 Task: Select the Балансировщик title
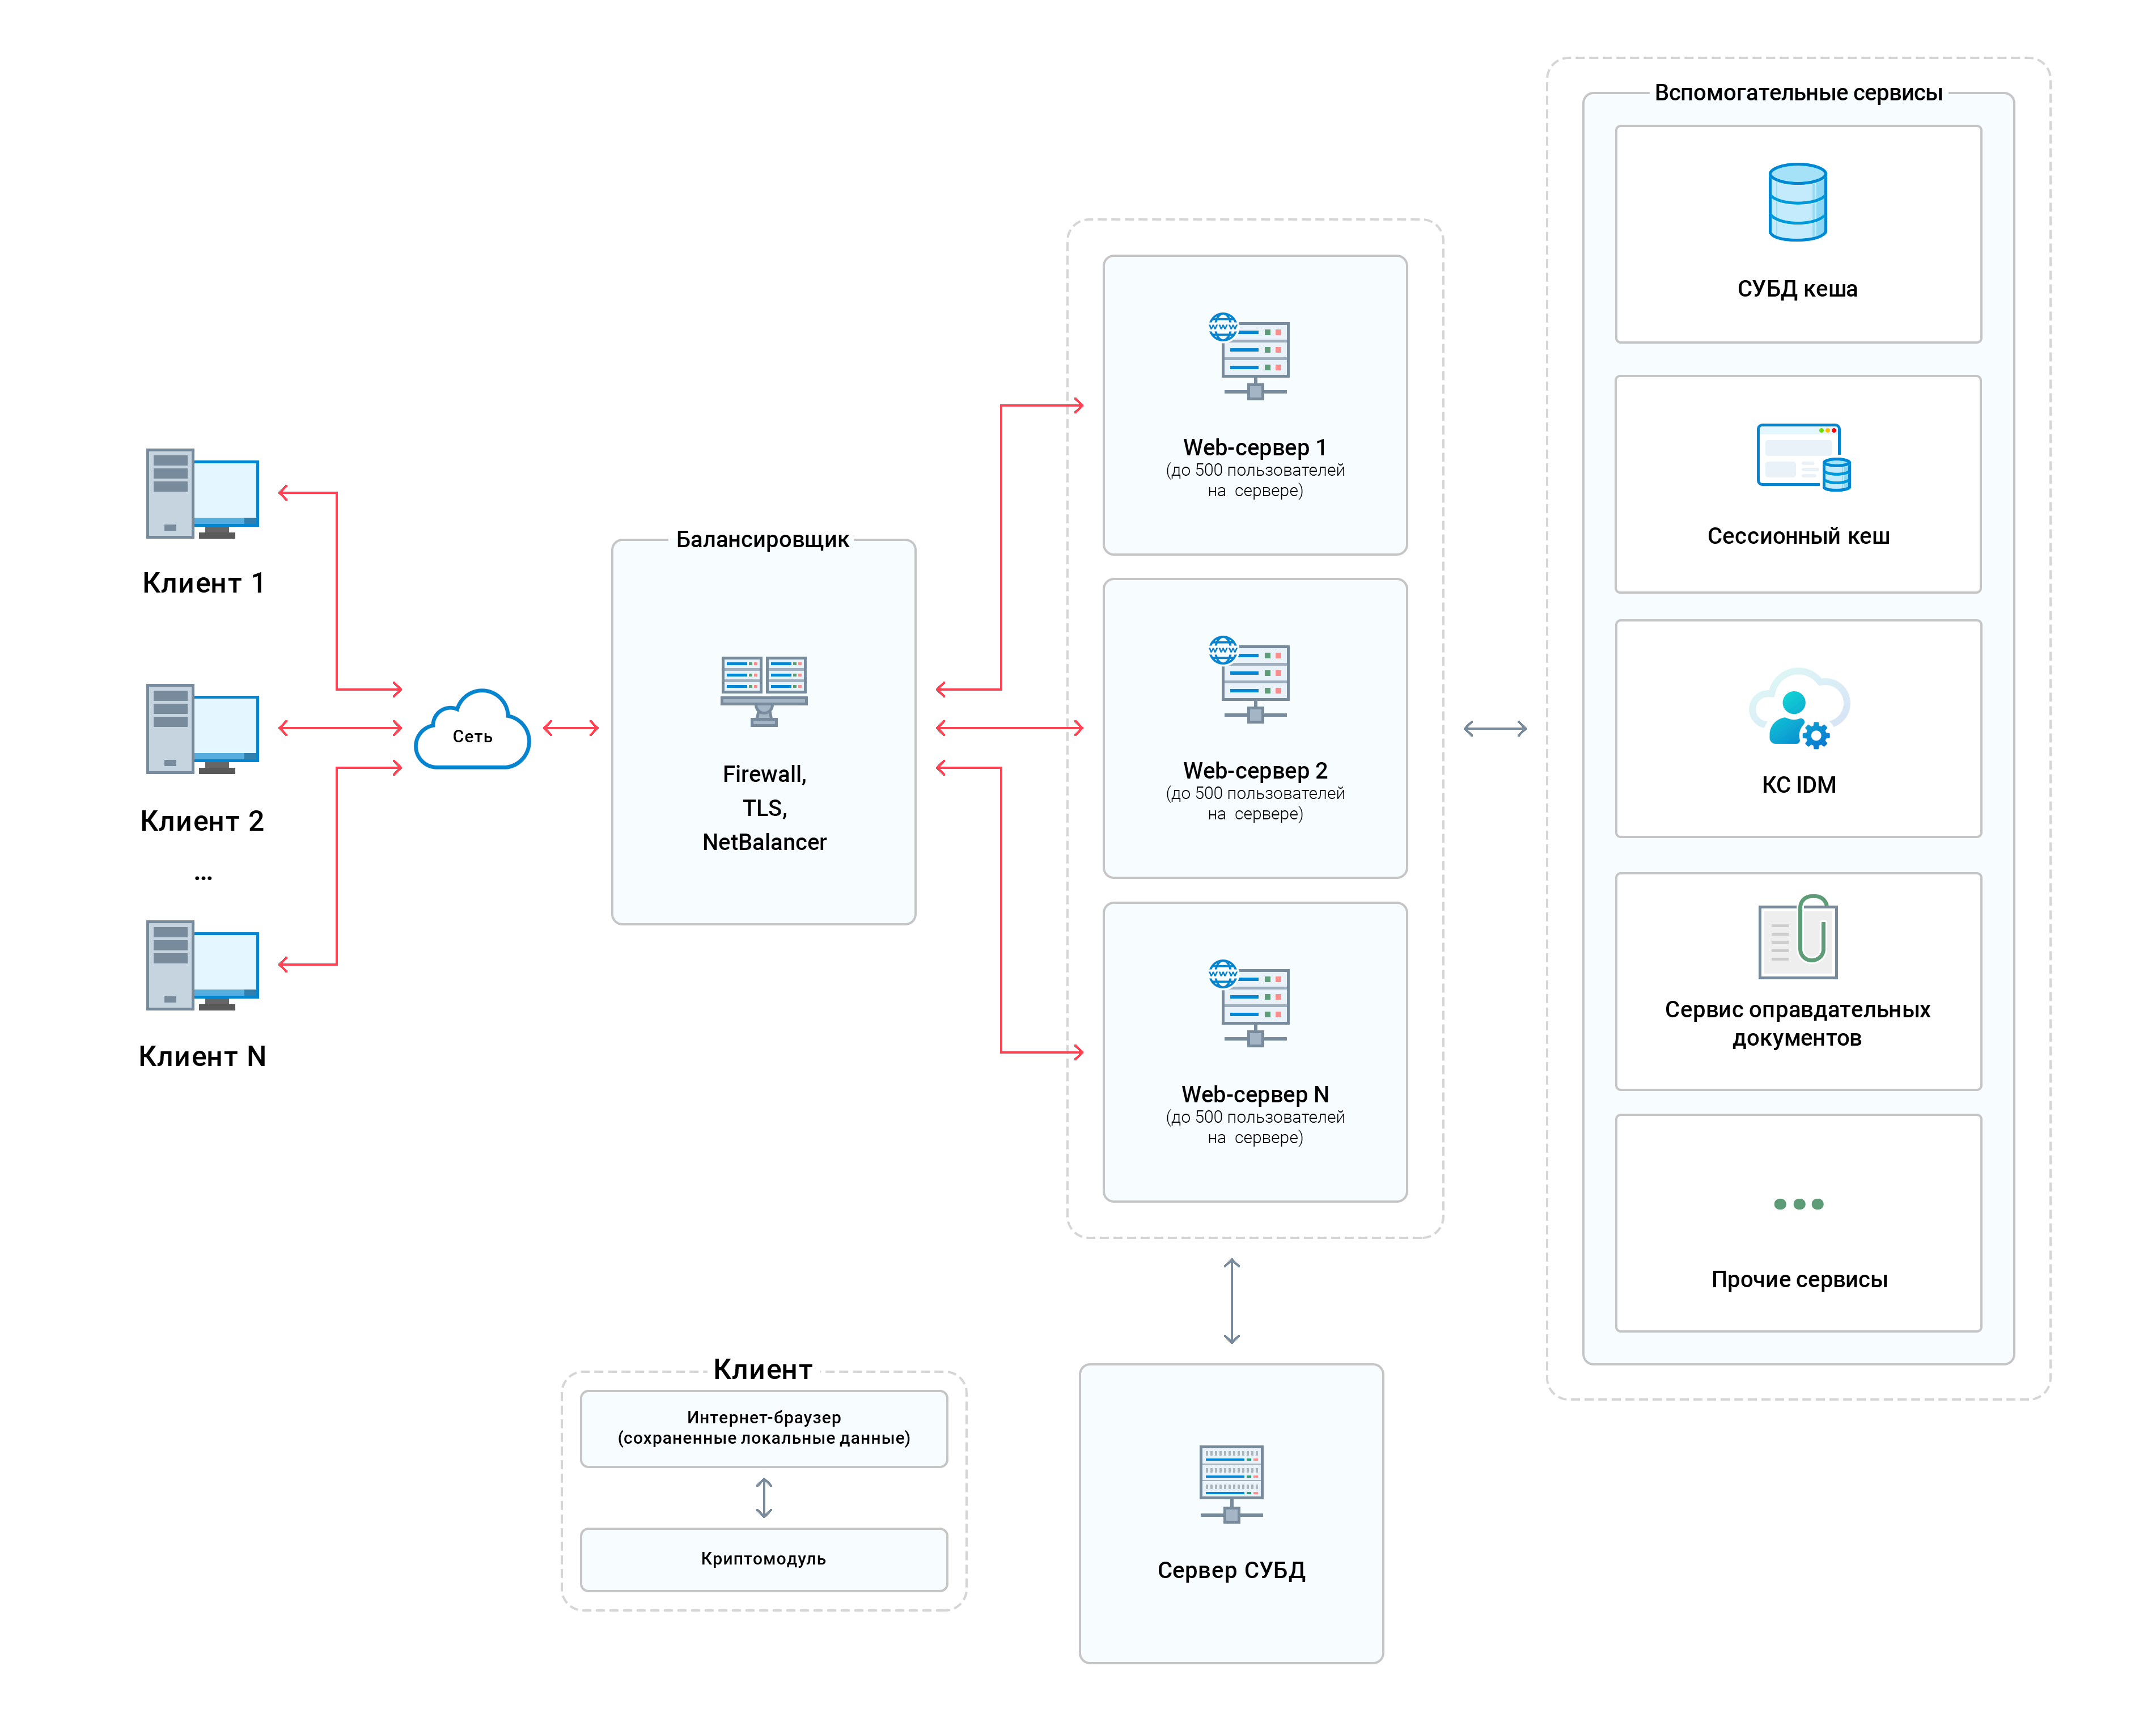click(763, 540)
